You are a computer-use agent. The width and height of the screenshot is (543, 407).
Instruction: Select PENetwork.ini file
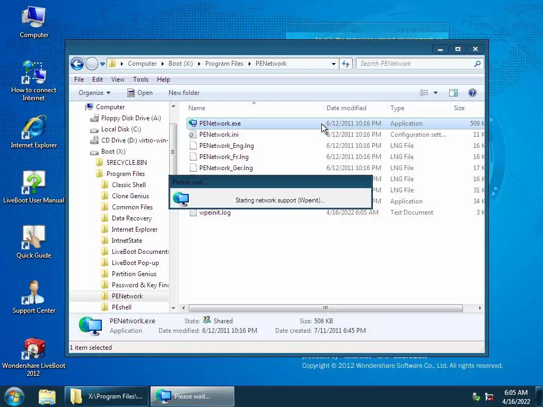[x=219, y=134]
